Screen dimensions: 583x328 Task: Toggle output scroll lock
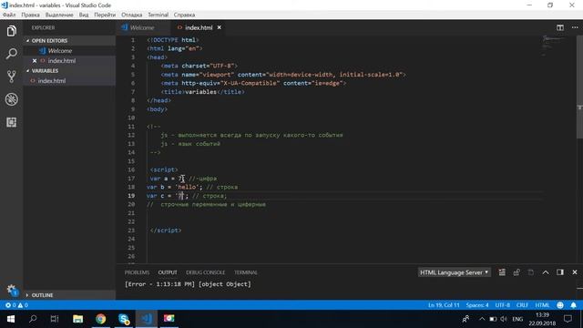coord(517,272)
